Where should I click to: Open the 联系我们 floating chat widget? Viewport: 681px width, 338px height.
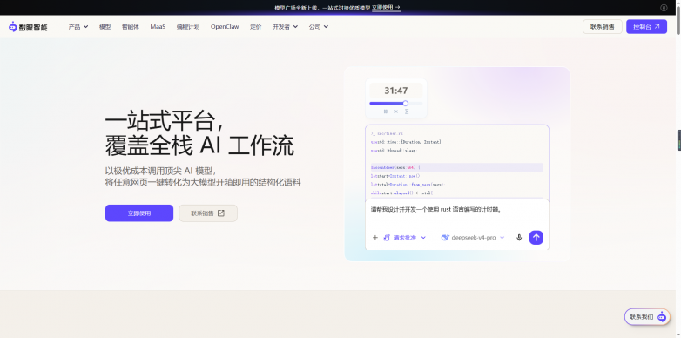(x=647, y=317)
